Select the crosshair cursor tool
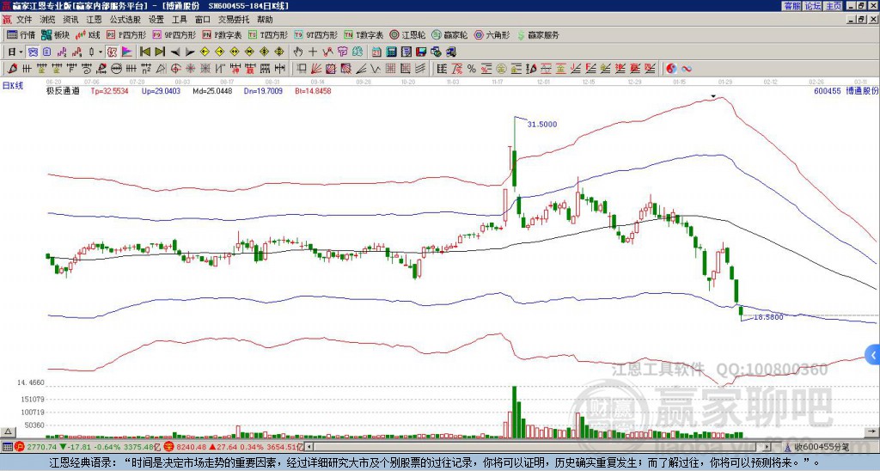 tap(313, 52)
